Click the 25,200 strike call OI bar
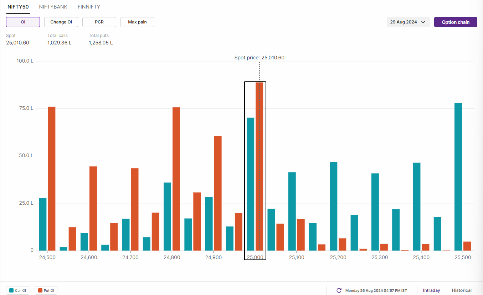Screen dimensions: 483x295 click(x=334, y=206)
